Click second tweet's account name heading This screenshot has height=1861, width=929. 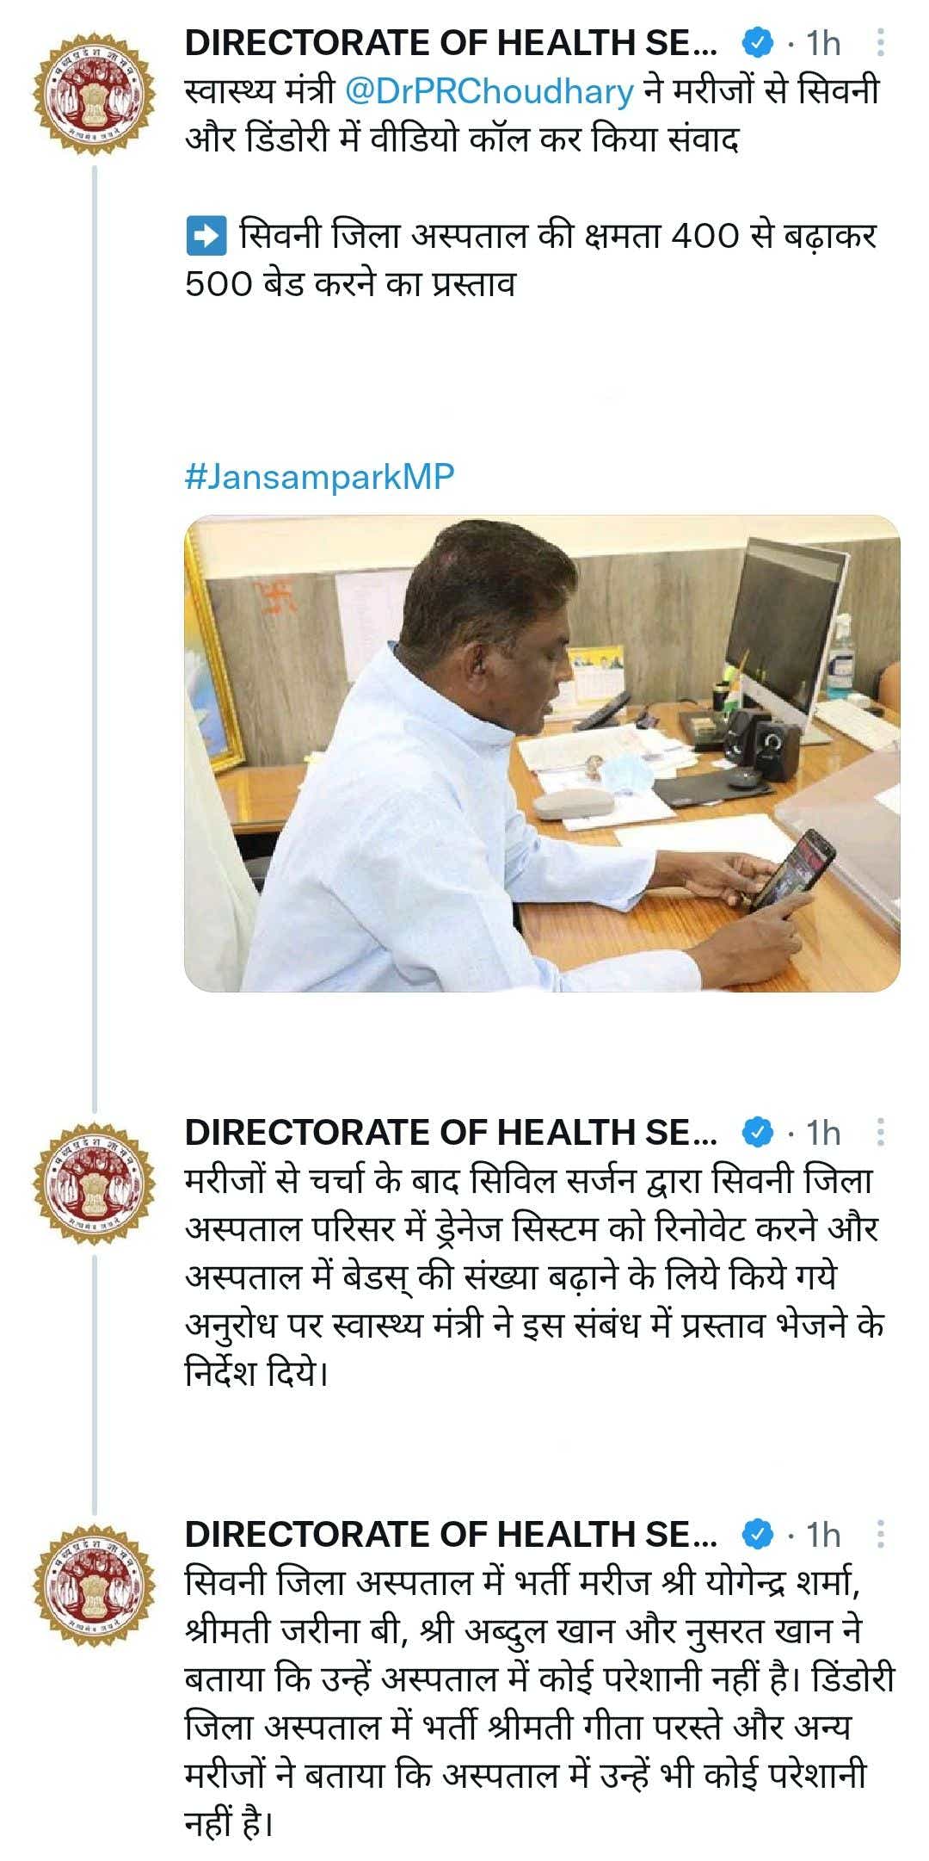[451, 1133]
